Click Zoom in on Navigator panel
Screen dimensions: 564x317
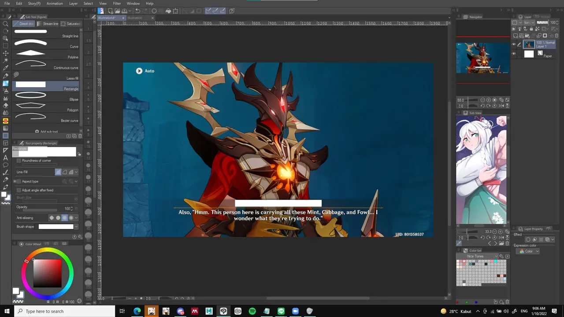tap(489, 100)
